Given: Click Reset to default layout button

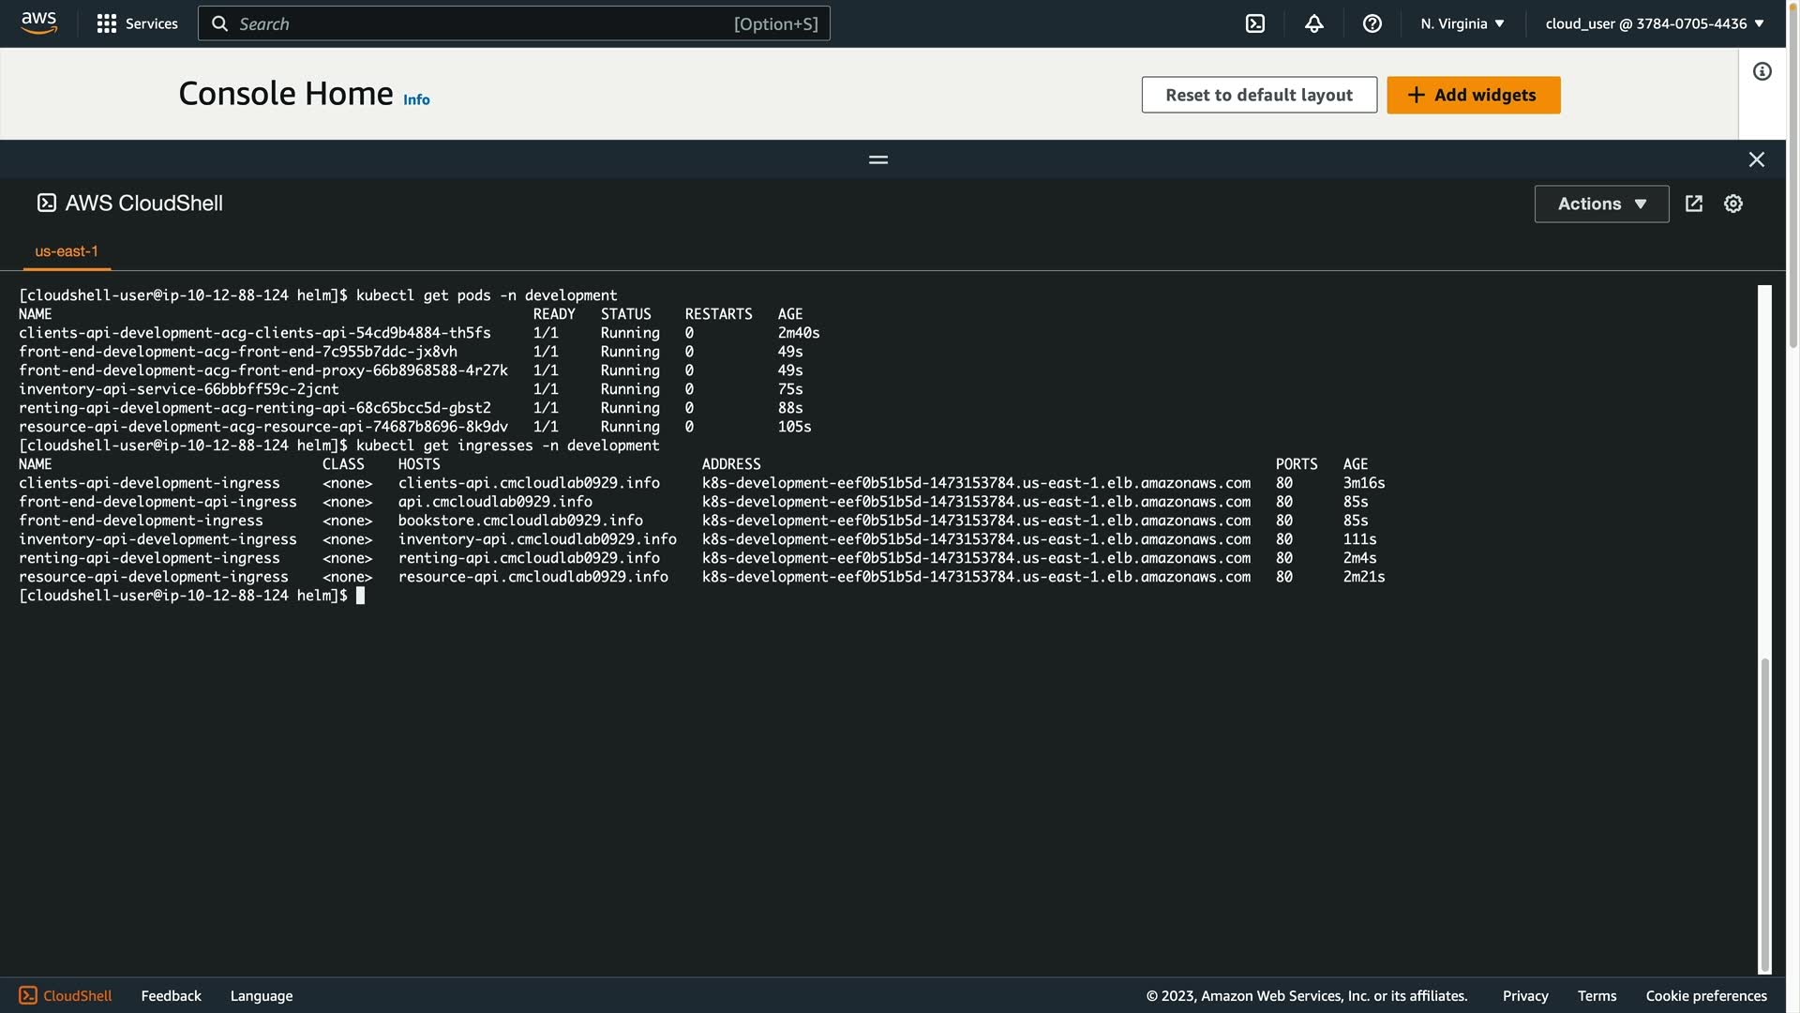Looking at the screenshot, I should [x=1258, y=95].
